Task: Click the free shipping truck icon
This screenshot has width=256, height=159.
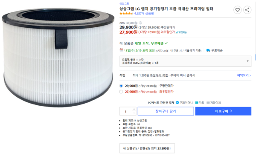Action: pyautogui.click(x=208, y=50)
